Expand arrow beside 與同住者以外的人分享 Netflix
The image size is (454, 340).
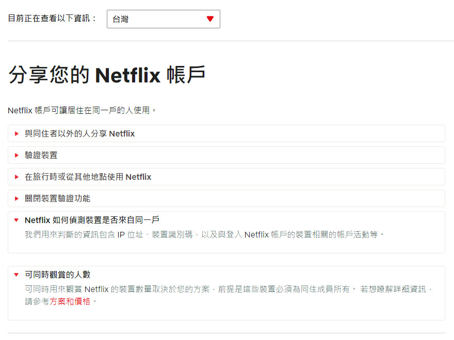click(x=17, y=134)
